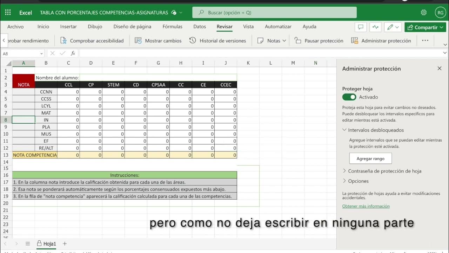Click the STEM column heading cell
The width and height of the screenshot is (449, 253).
point(113,85)
